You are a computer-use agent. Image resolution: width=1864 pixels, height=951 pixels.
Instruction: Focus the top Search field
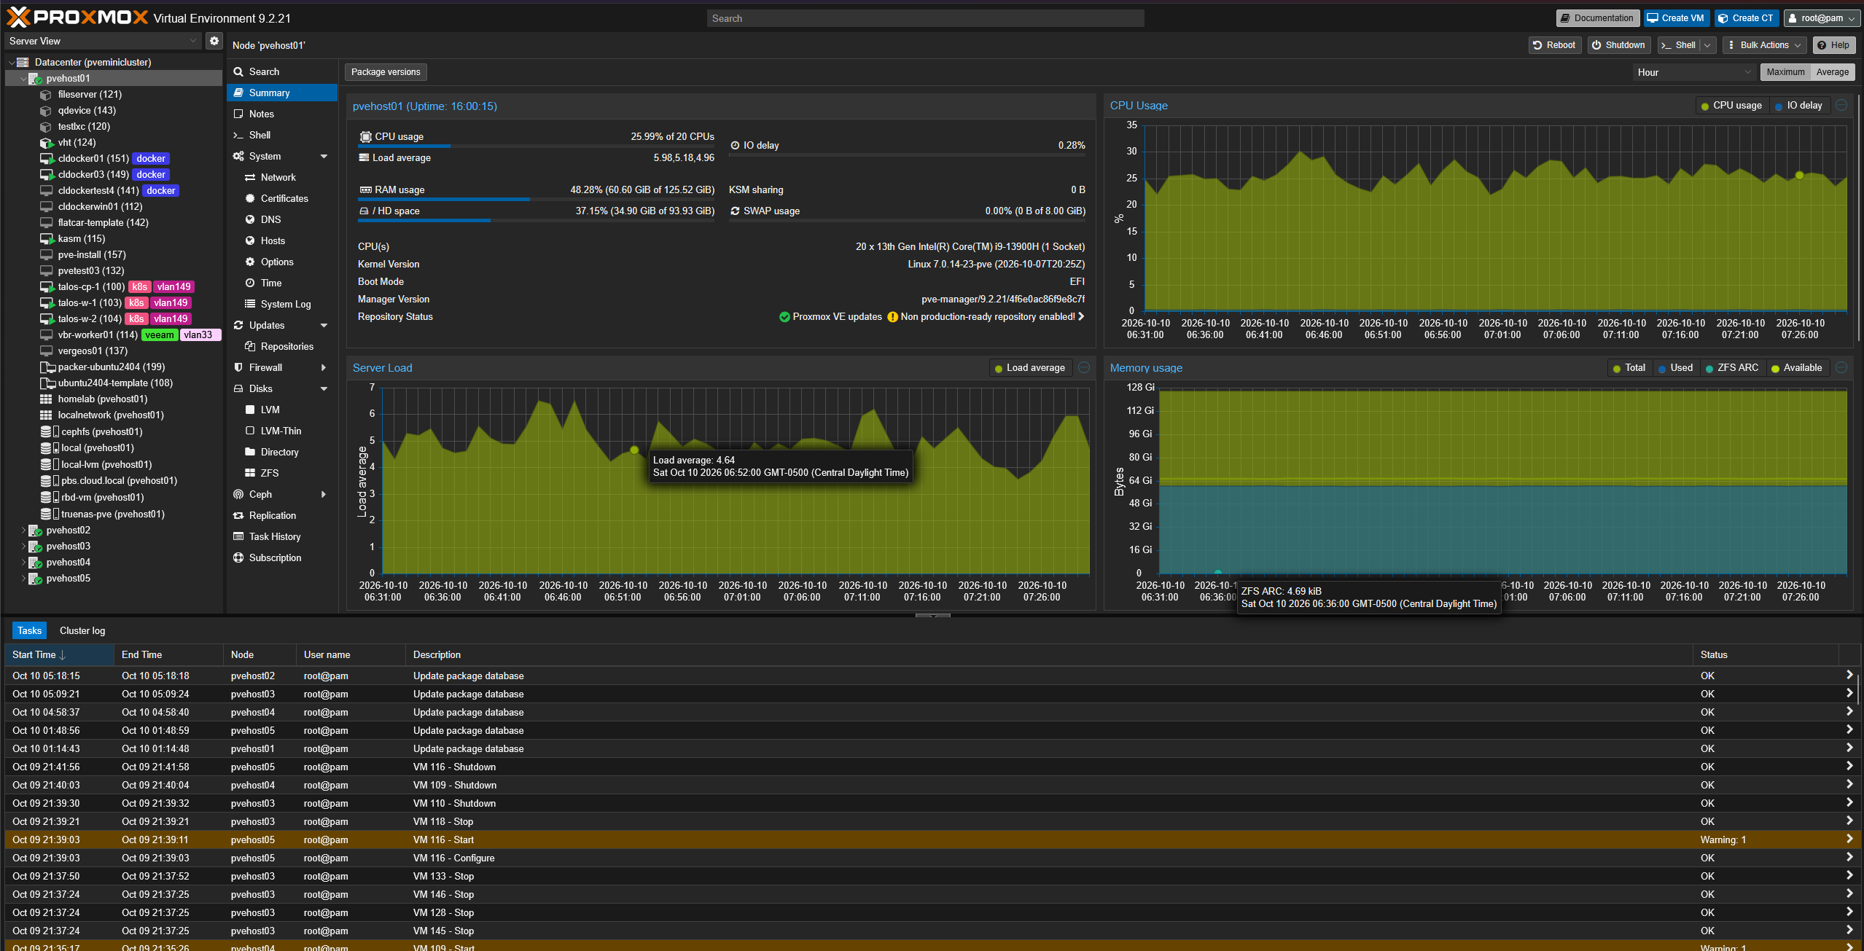point(925,18)
